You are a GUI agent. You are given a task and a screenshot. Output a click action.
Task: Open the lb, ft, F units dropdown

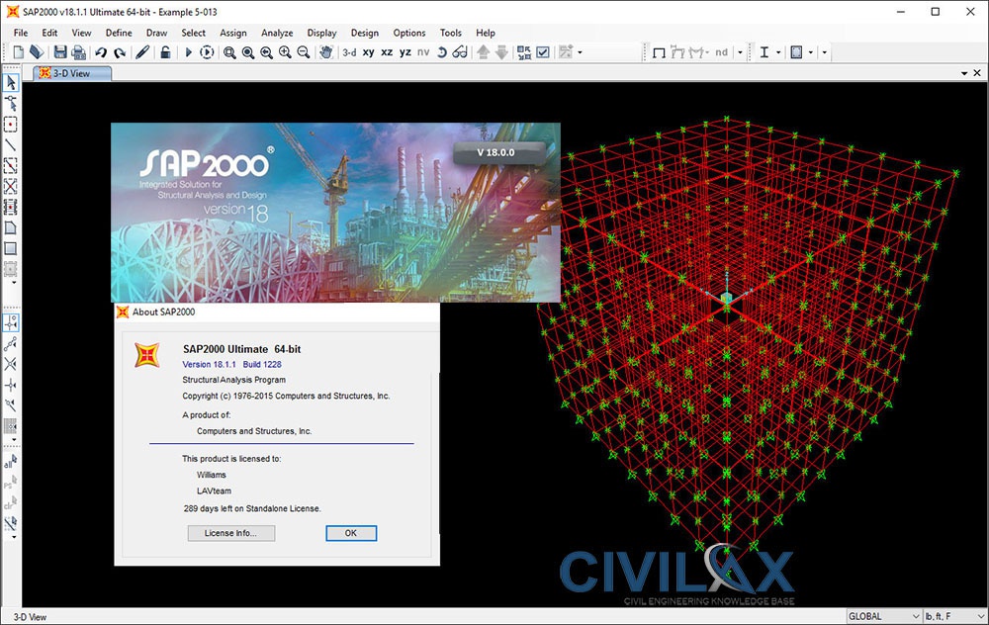(x=955, y=616)
